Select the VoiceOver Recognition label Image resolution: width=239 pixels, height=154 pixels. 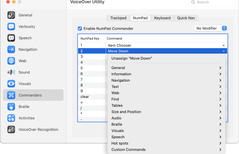(x=39, y=129)
